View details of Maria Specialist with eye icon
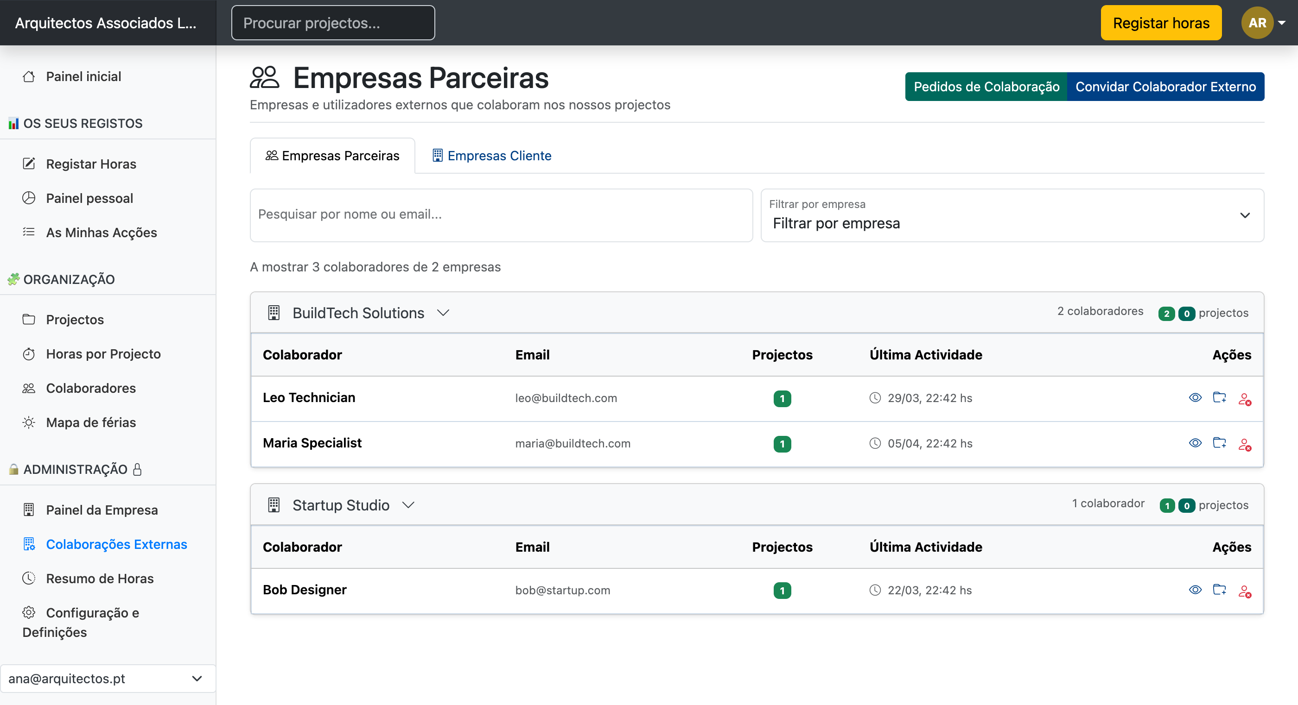This screenshot has width=1298, height=705. pos(1196,443)
